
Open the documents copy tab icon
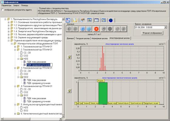[x=82, y=20]
